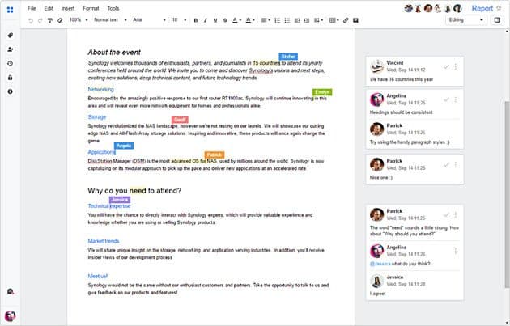
Task: Open the Tools menu
Action: coord(113,8)
